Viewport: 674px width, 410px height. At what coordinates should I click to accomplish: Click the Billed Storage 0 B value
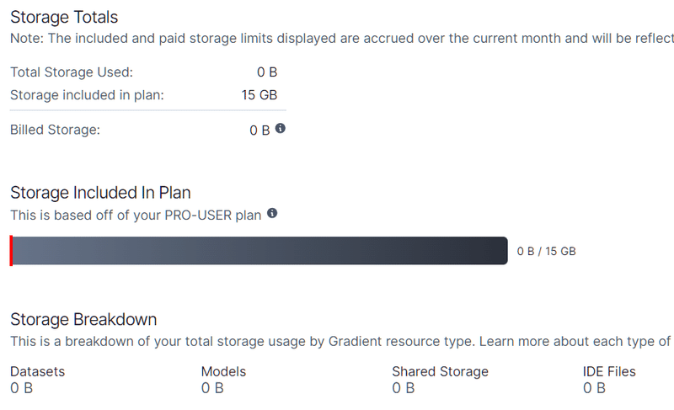point(259,130)
